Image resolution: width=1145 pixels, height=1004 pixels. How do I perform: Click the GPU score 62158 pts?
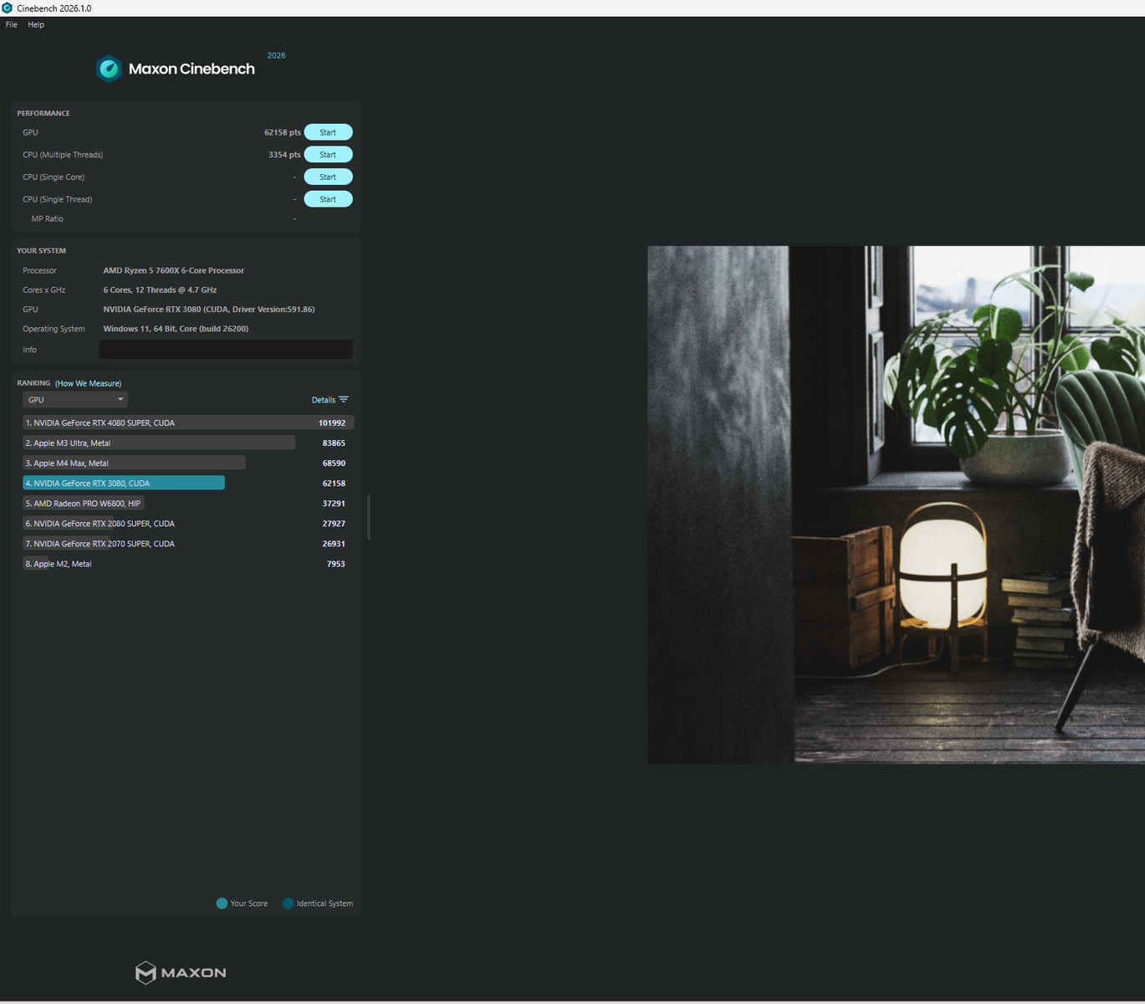coord(283,132)
